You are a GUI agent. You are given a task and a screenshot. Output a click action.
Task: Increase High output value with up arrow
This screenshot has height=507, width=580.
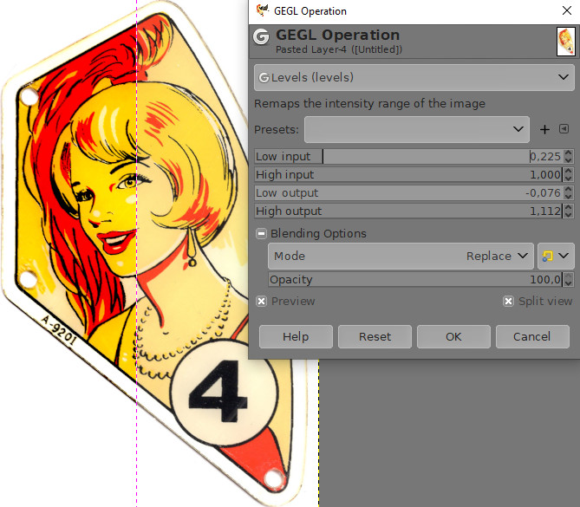(569, 207)
